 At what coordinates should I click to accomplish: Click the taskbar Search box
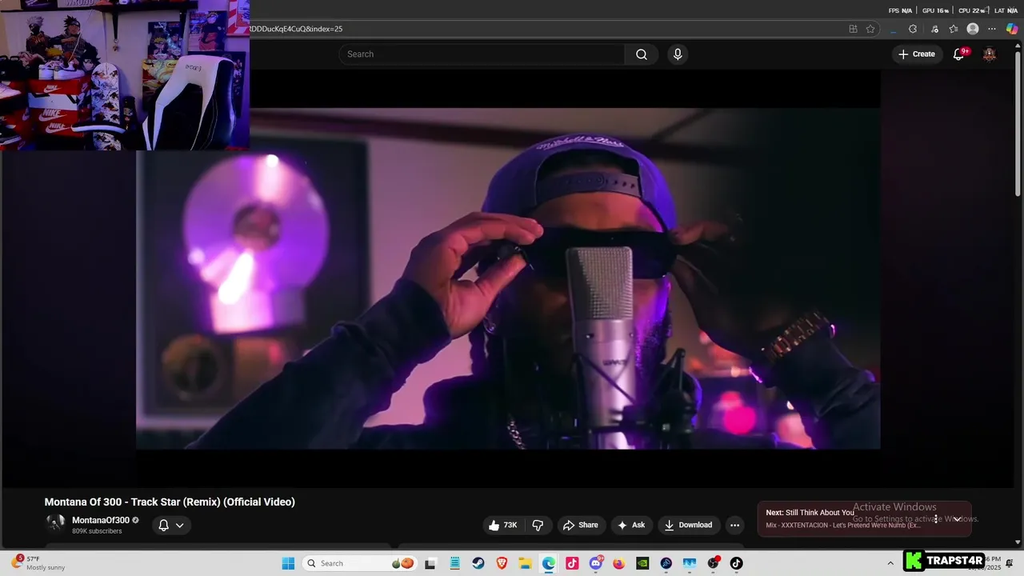(x=359, y=563)
